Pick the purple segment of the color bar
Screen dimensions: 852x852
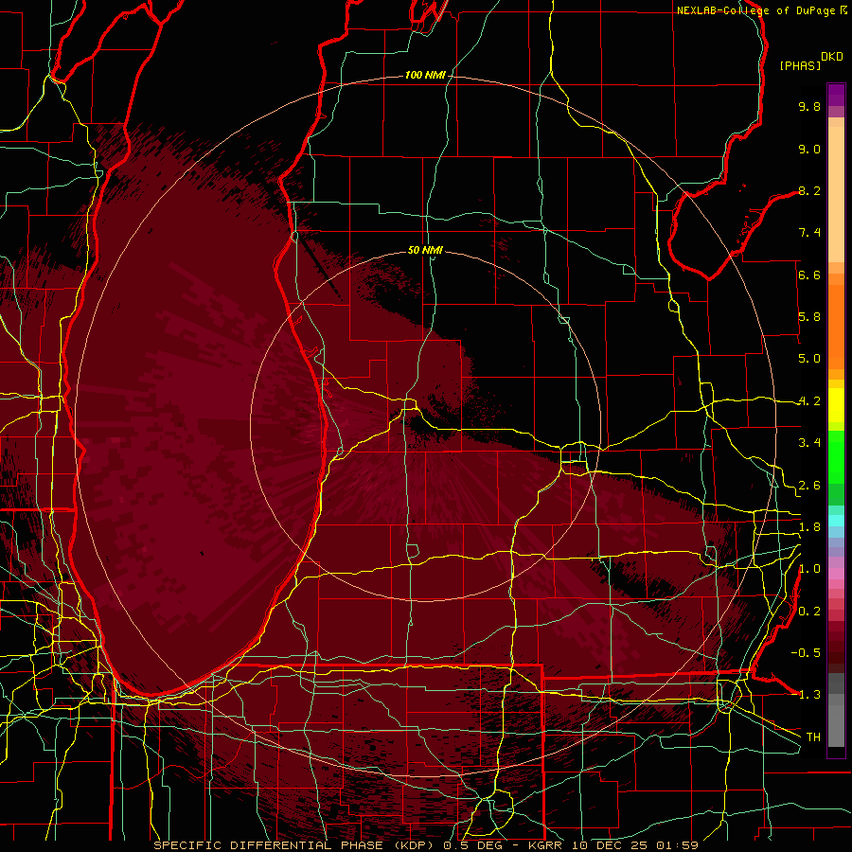pyautogui.click(x=836, y=95)
